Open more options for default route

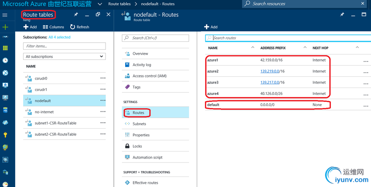pyautogui.click(x=366, y=106)
